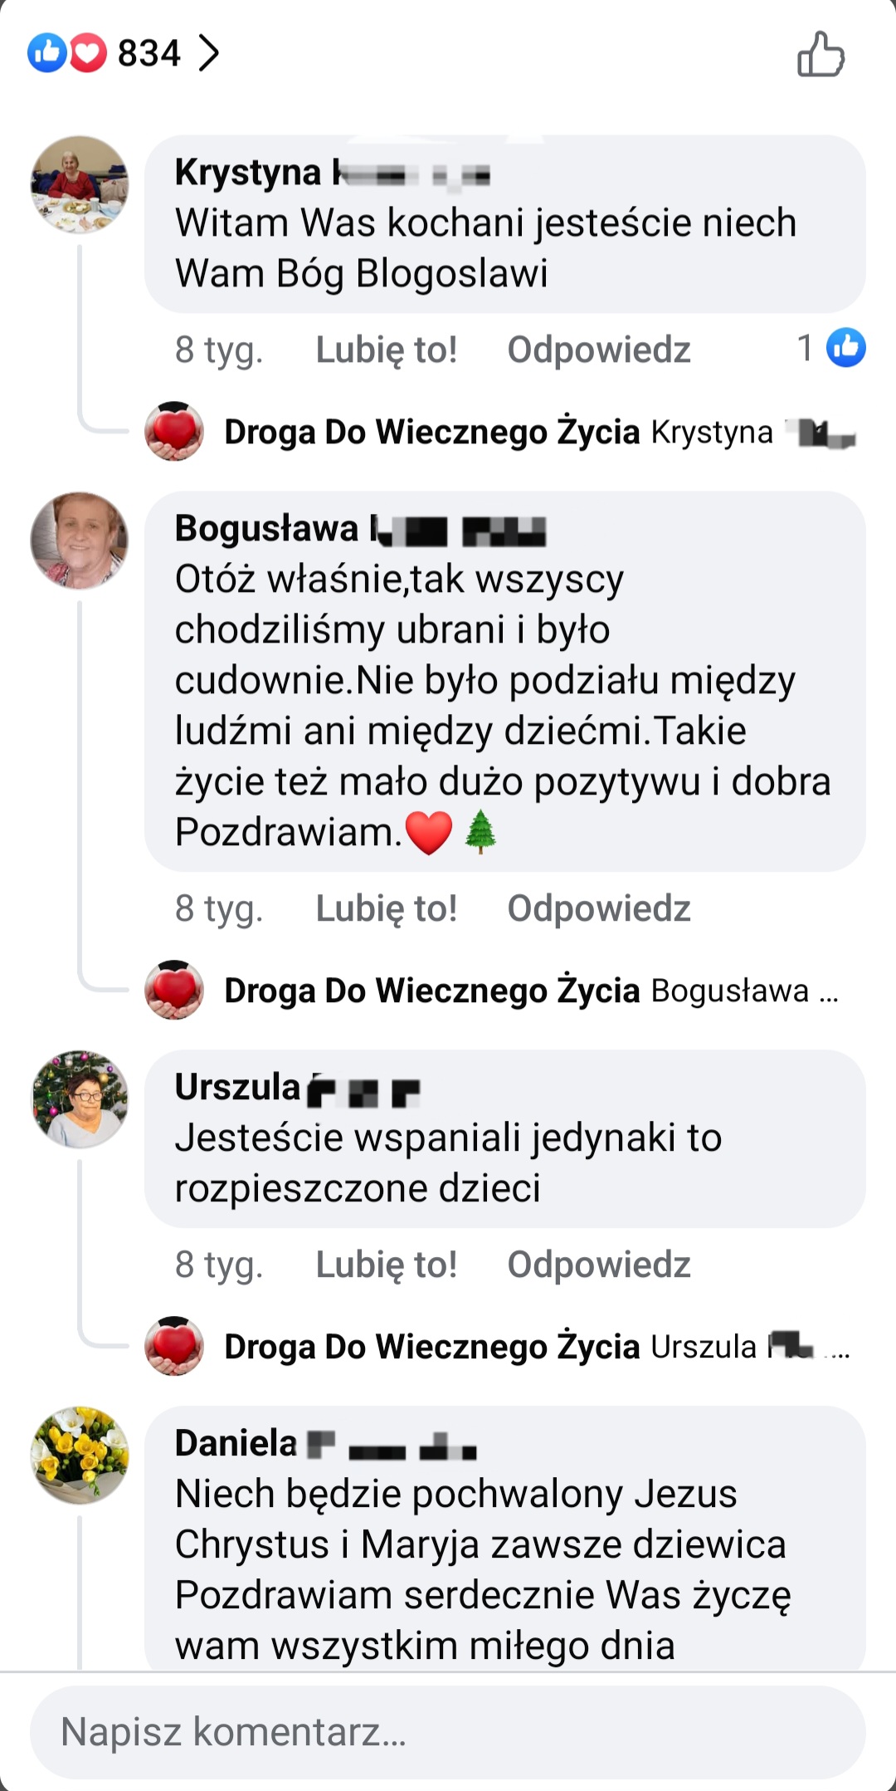Click heart avatar of reply under Bogusława's comment

174,990
